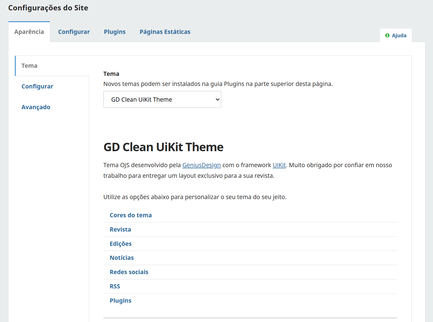This screenshot has height=322, width=433.
Task: Open the RSS options section
Action: pos(115,286)
